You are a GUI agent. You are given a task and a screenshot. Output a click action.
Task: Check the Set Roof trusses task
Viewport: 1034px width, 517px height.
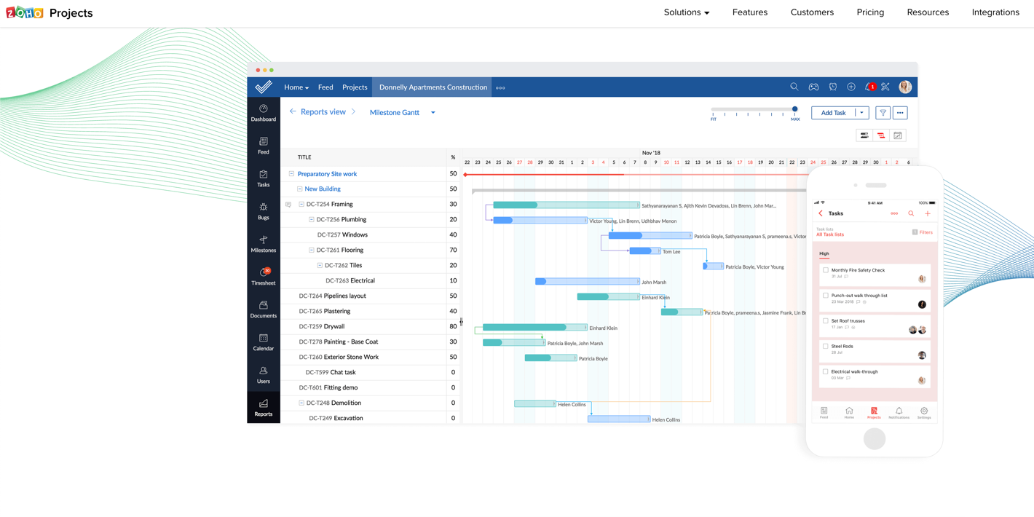coord(826,320)
